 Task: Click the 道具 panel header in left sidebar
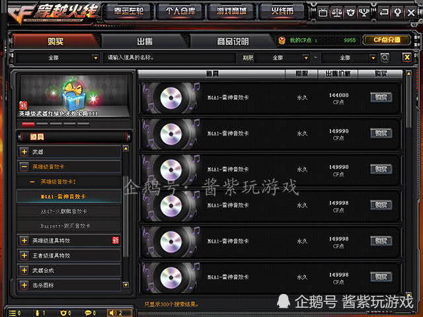pyautogui.click(x=74, y=137)
